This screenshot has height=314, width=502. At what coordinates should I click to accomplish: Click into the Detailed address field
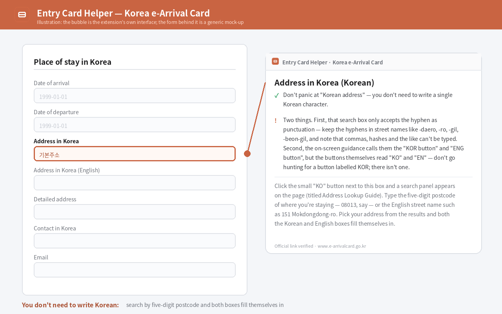[135, 212]
